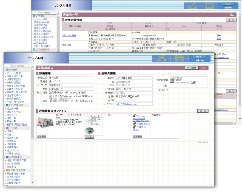Open 設備写真記録 in front window sidebar
Screen dimensions: 242x192
pyautogui.click(x=14, y=79)
